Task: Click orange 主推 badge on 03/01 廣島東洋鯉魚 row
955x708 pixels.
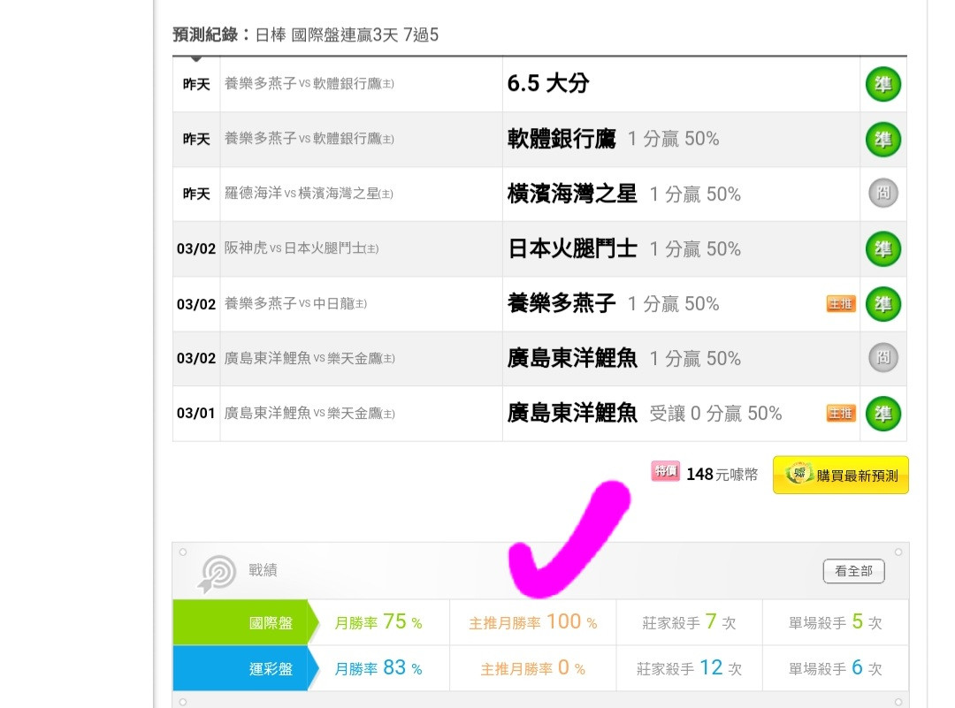Action: [x=841, y=414]
